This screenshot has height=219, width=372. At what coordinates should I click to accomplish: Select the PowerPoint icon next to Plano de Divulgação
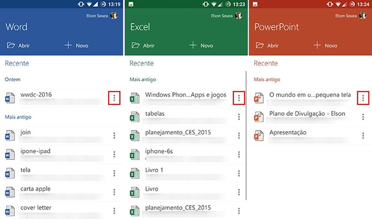pyautogui.click(x=259, y=116)
